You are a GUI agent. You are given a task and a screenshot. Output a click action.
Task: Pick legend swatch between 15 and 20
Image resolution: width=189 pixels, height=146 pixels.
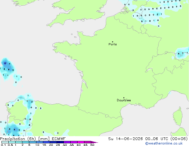click(47, 142)
